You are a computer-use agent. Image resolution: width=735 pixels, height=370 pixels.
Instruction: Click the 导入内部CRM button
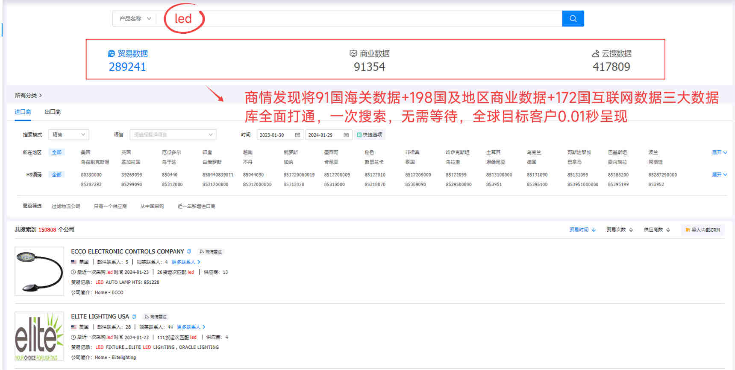point(703,230)
